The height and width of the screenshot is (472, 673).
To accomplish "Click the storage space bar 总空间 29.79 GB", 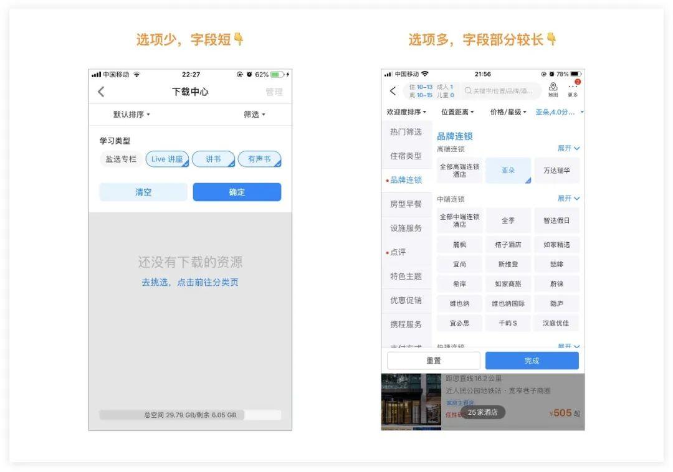I will pyautogui.click(x=190, y=415).
